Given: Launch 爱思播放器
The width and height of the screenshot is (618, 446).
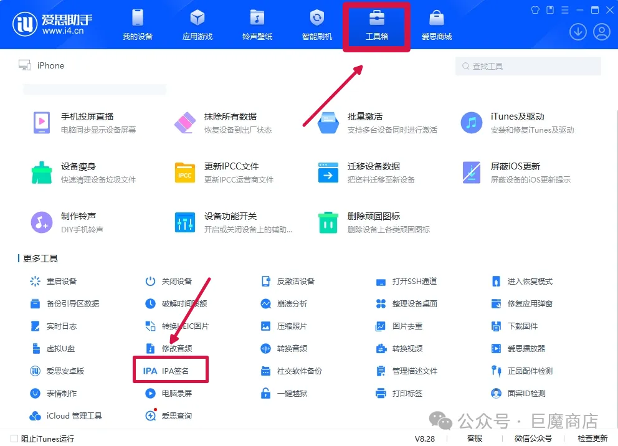Looking at the screenshot, I should (518, 349).
